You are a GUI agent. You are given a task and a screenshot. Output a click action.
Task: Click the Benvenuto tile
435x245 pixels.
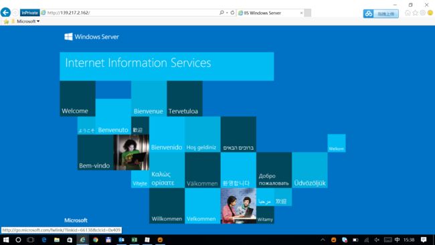(113, 116)
